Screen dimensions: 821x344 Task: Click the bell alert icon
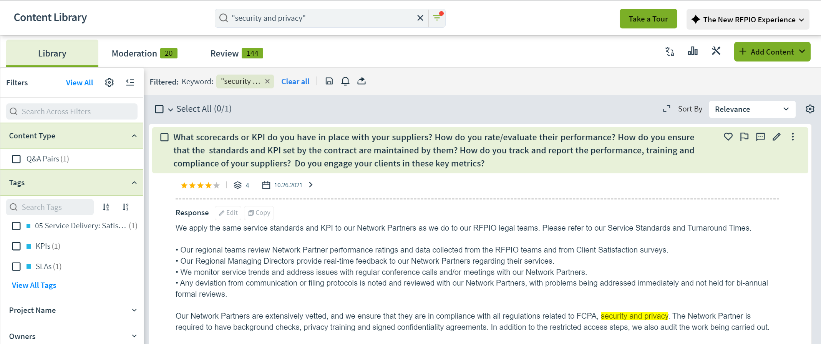345,81
